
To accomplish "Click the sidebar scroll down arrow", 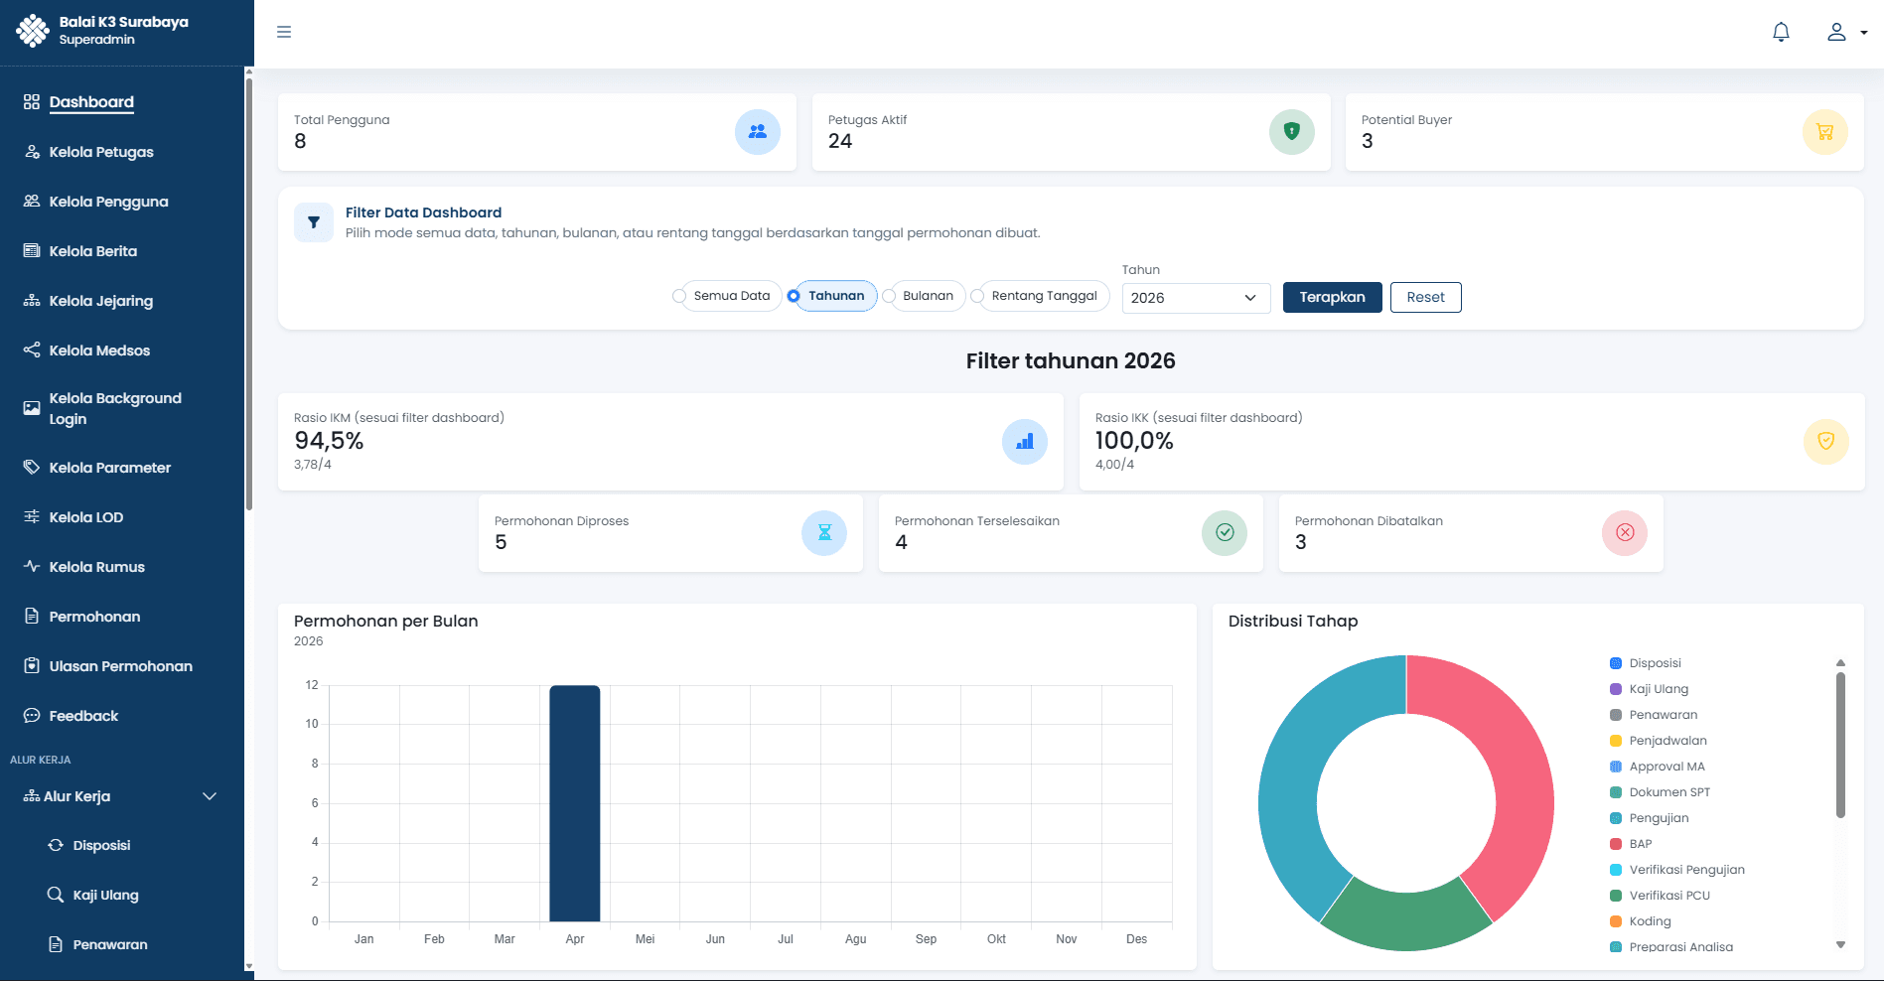I will pos(248,965).
